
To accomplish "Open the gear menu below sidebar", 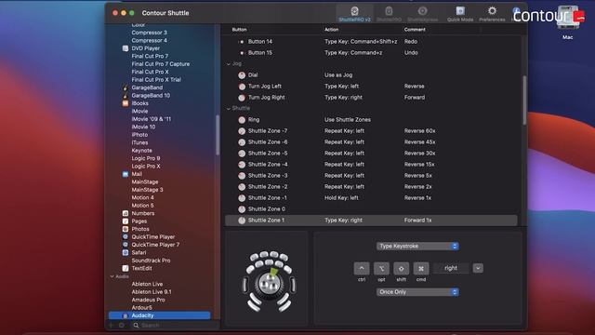I will point(122,326).
